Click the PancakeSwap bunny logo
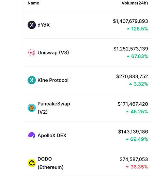153x177 pixels. coord(32,108)
